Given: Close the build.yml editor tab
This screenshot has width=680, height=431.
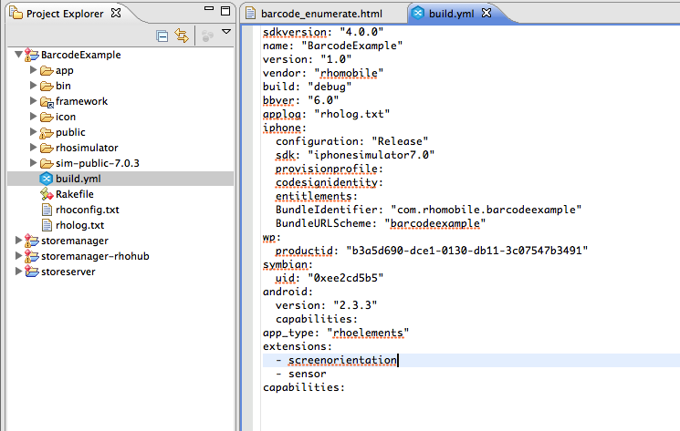Looking at the screenshot, I should pos(486,13).
